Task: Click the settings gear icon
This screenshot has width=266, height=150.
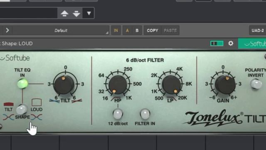Action: pos(231,43)
